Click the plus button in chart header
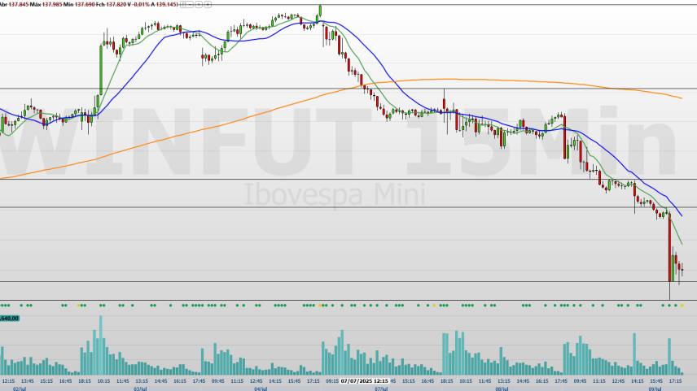The width and height of the screenshot is (697, 391). pos(208,4)
